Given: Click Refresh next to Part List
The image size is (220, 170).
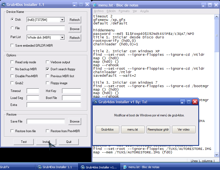Looking at the screenshot, I should tap(75, 38).
